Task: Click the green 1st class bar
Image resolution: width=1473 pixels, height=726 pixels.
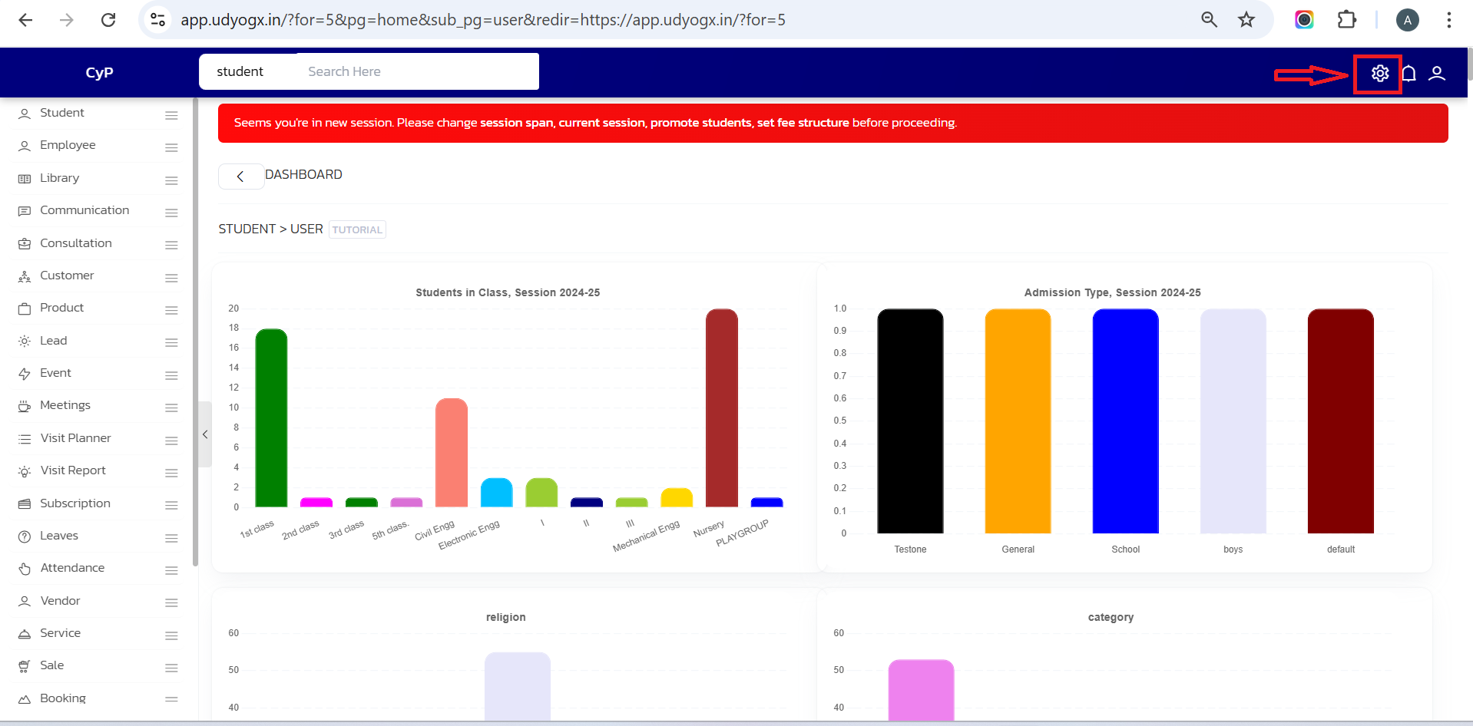Action: [x=271, y=418]
